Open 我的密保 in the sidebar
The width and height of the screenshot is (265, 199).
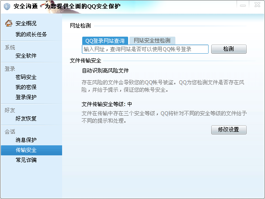[26, 87]
